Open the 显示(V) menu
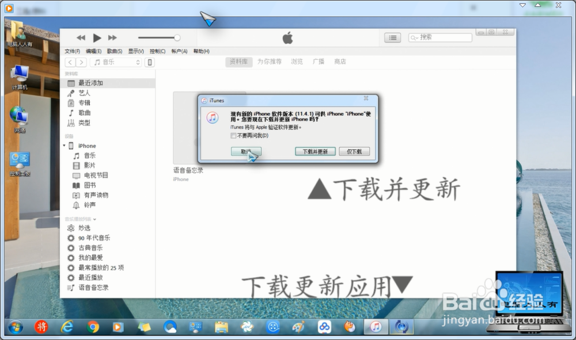Screen dimensions: 576x340 tap(136, 51)
